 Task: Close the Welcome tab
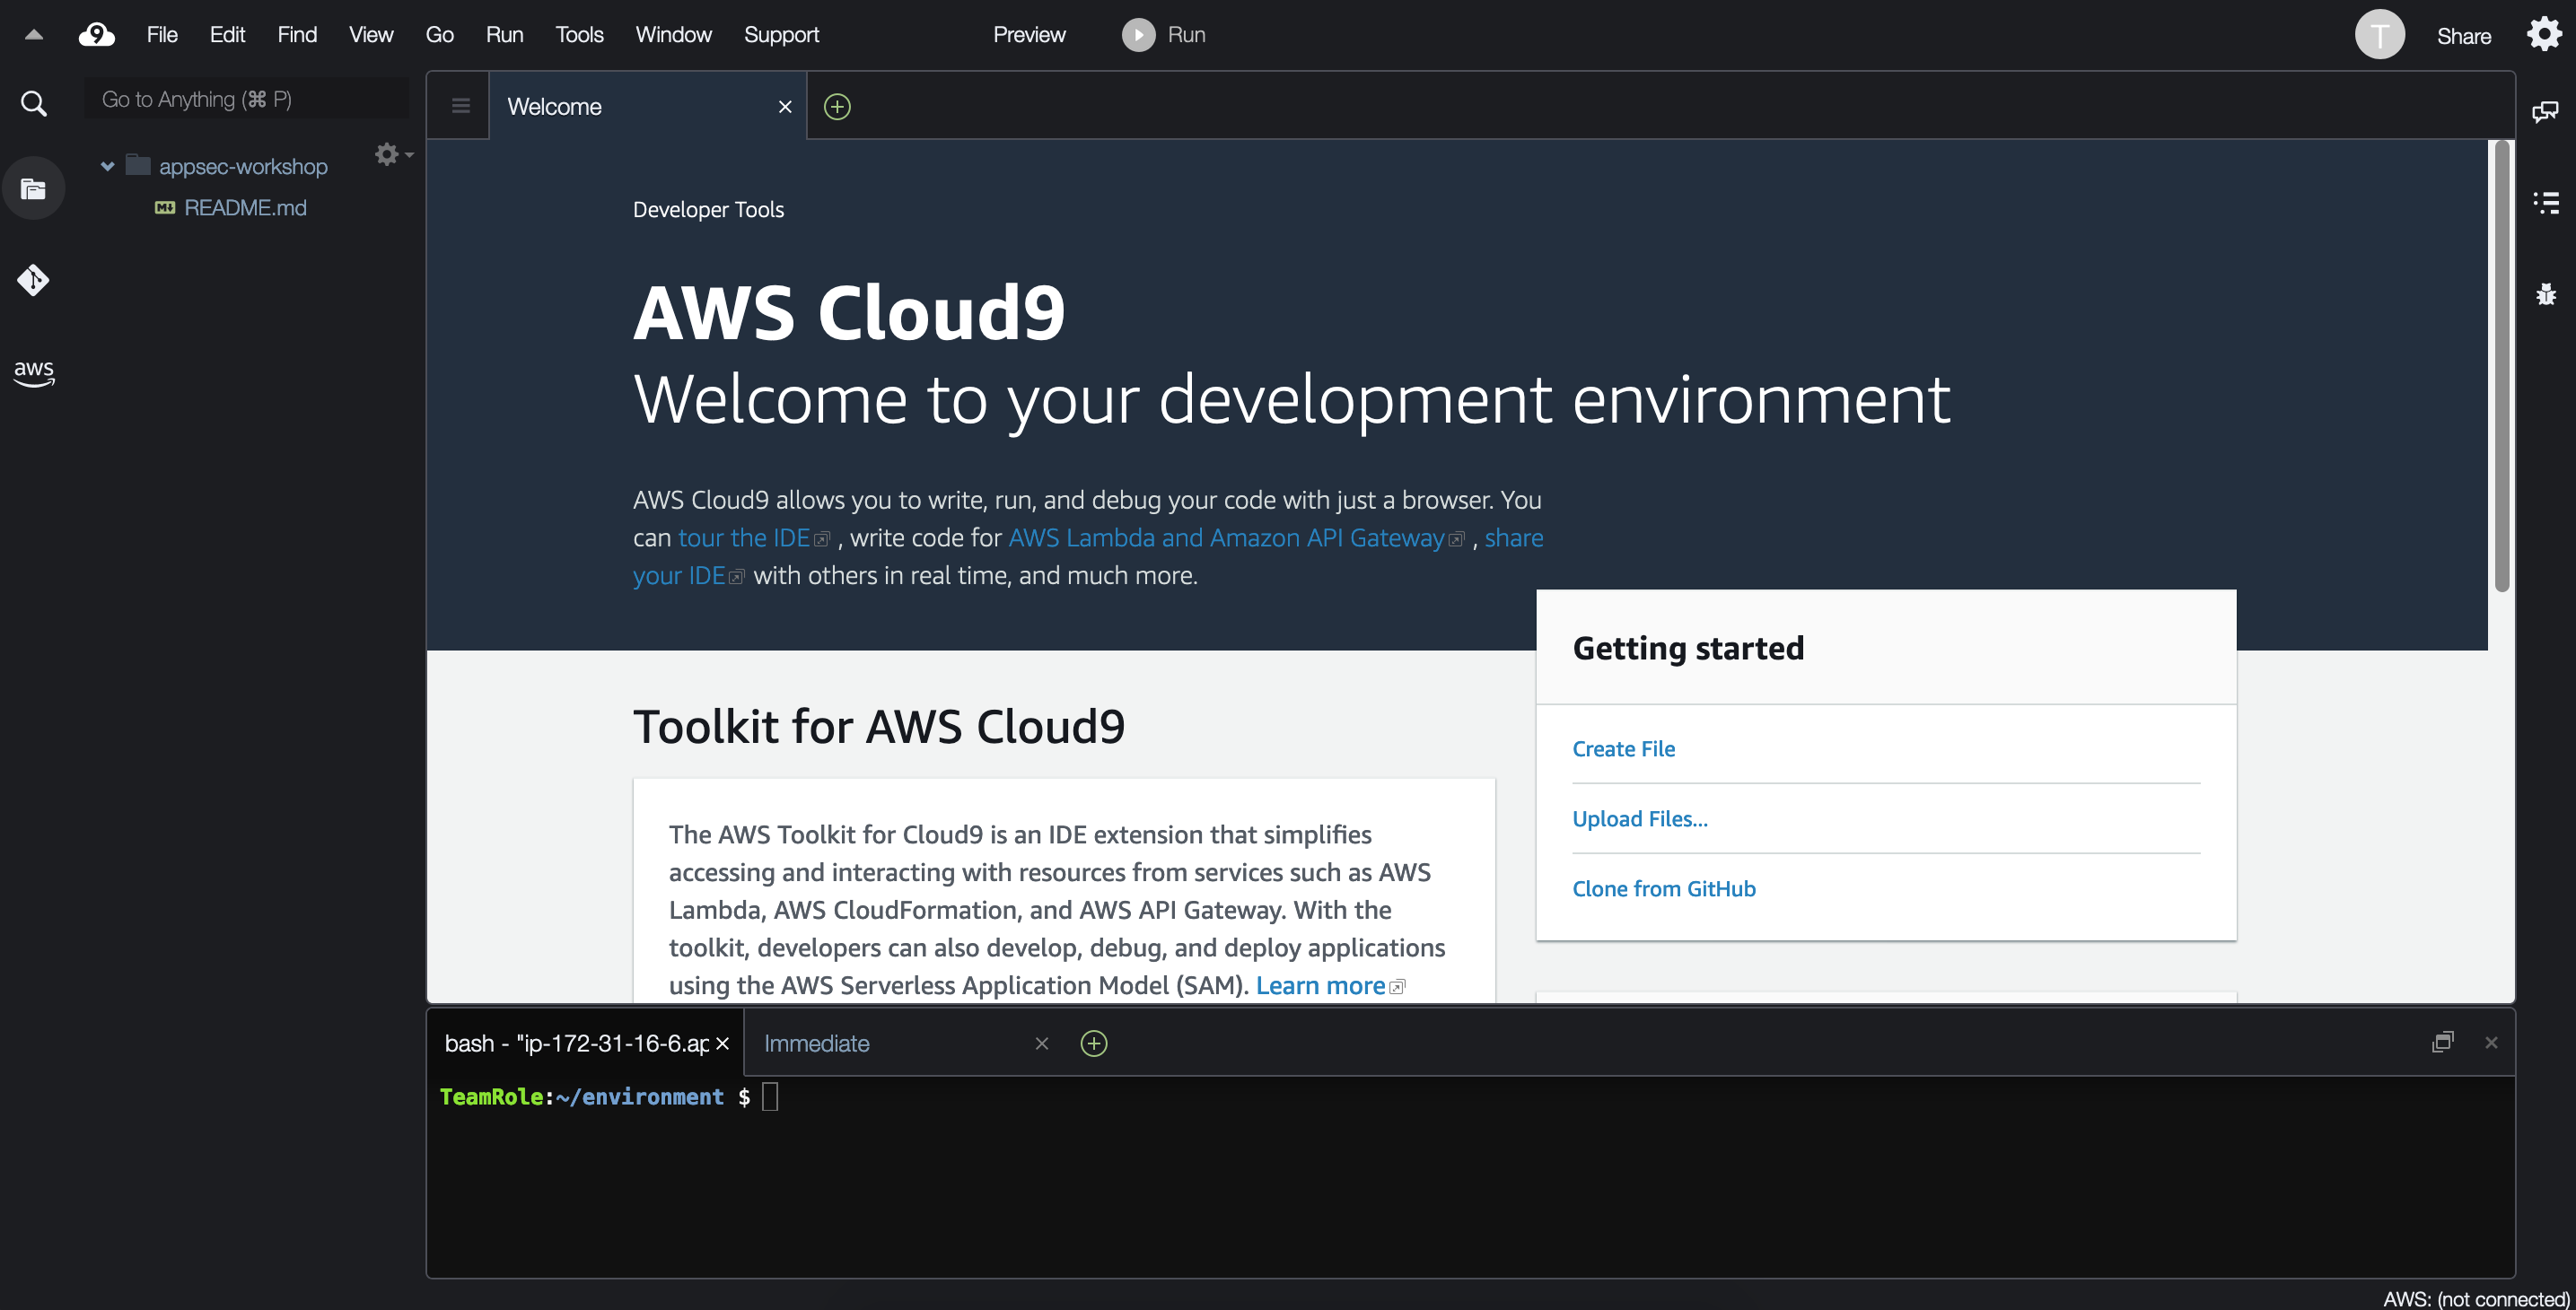click(x=785, y=107)
